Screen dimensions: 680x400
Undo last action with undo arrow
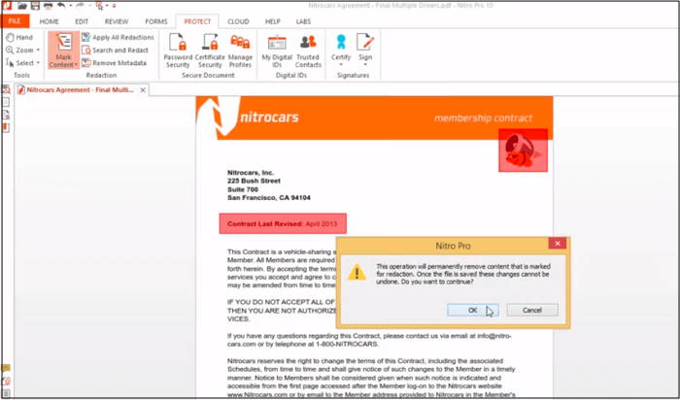point(61,6)
